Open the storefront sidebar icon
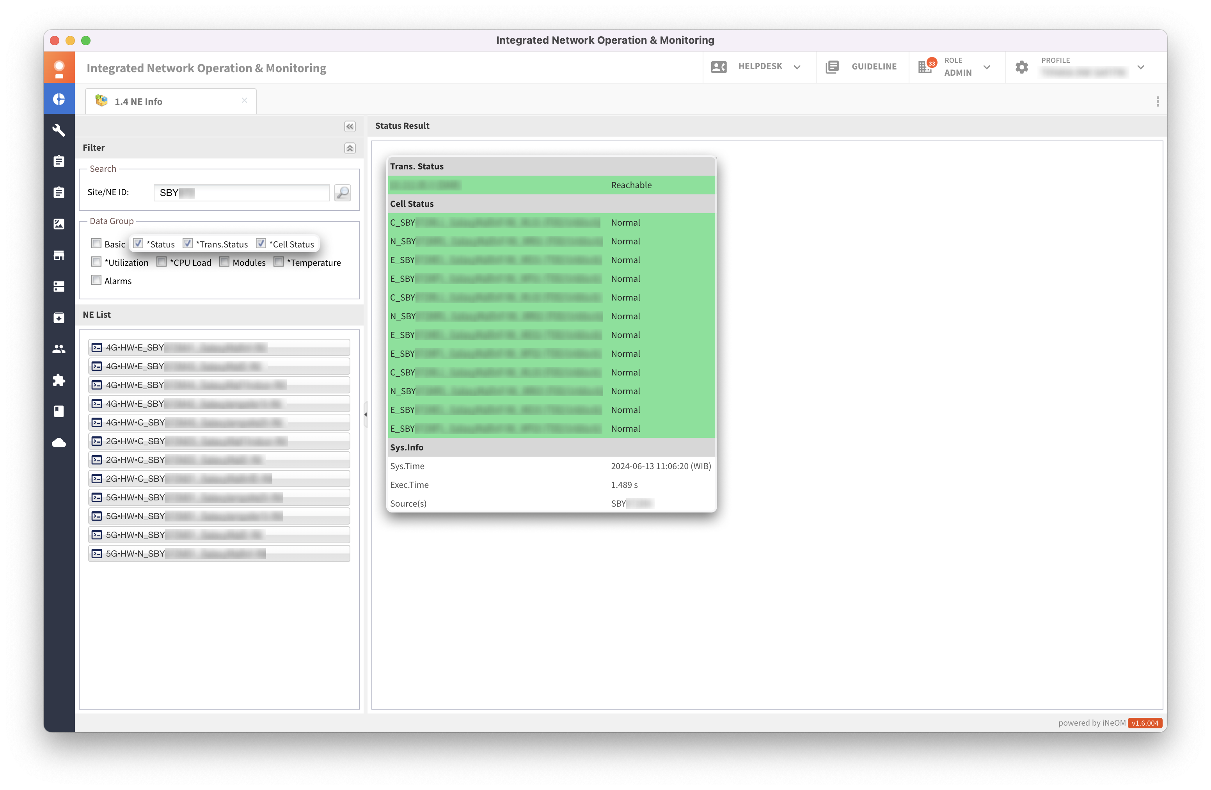This screenshot has height=790, width=1211. [x=59, y=255]
